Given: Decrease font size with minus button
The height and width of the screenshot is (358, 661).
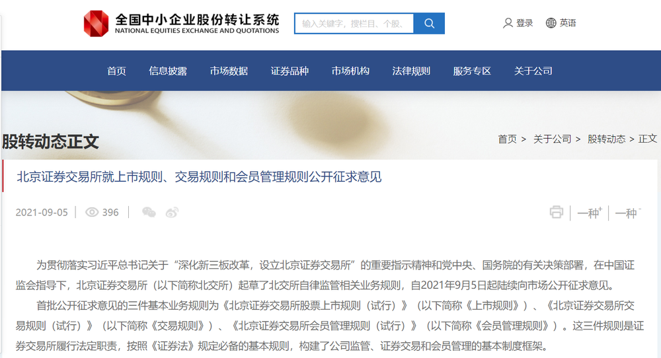Looking at the screenshot, I should point(627,213).
